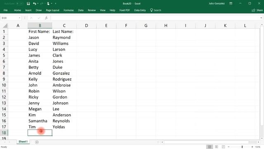Click the Cancel X in formula bar
This screenshot has height=149, width=264.
pos(31,18)
